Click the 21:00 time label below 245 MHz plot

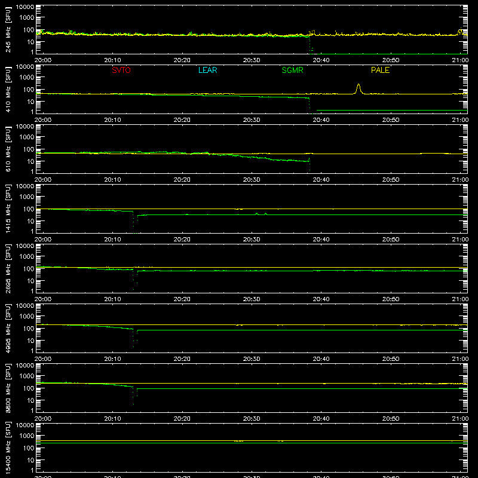click(x=460, y=60)
